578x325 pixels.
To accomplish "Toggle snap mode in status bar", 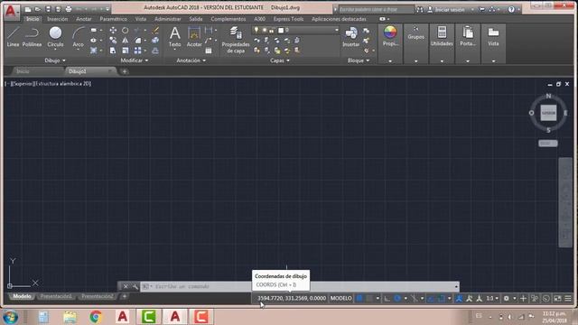I will (369, 299).
